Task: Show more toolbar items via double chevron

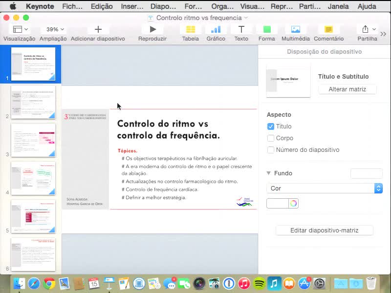Action: 383,34
